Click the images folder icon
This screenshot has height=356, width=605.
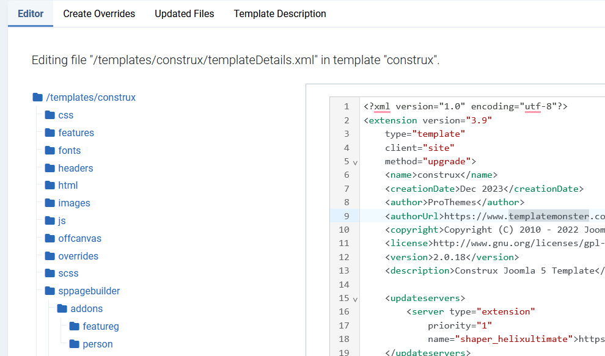coord(50,203)
